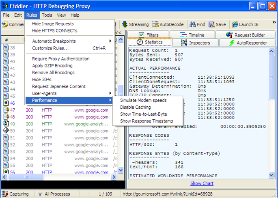Click the Comment toolbar icon
The image size is (278, 198).
pyautogui.click(x=5, y=24)
